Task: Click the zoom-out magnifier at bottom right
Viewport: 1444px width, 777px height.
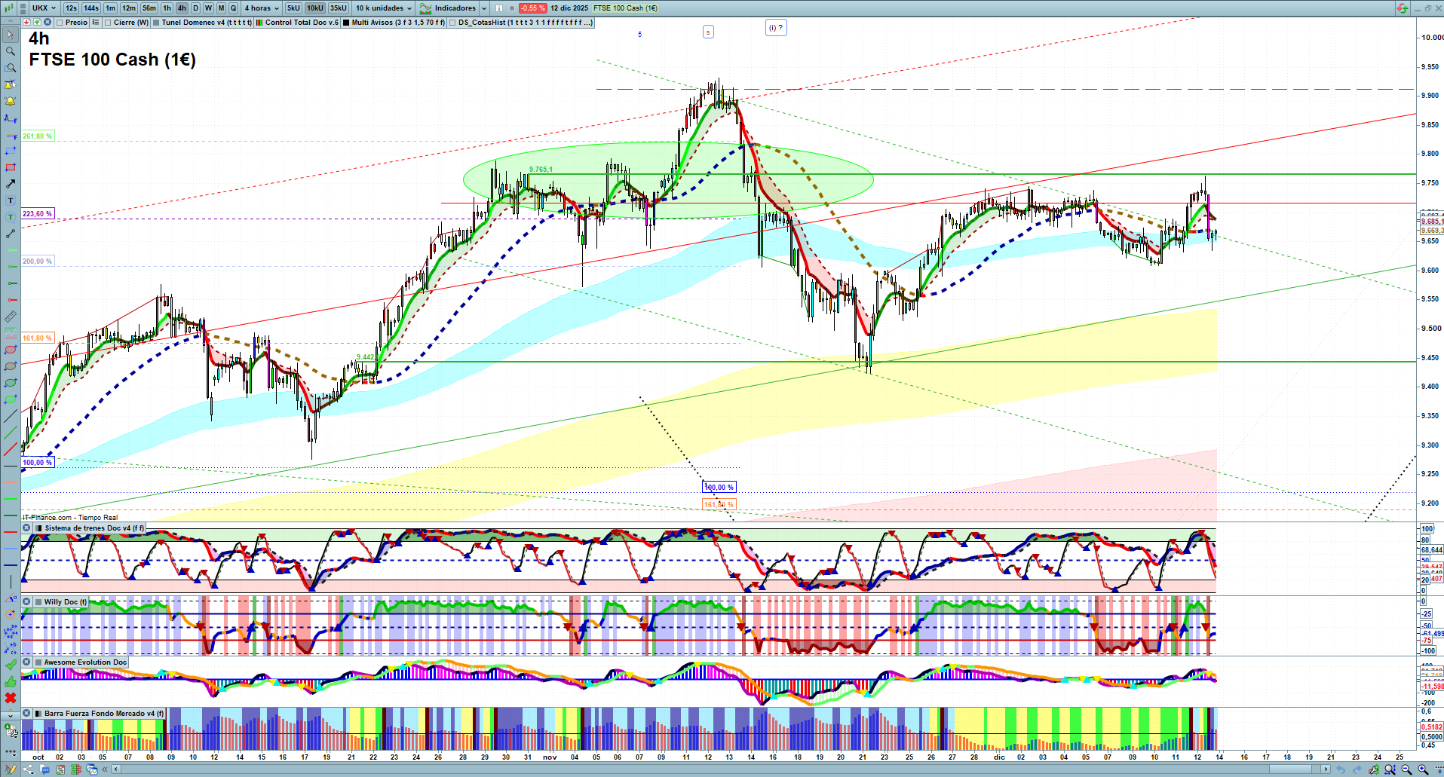Action: pos(1406,769)
